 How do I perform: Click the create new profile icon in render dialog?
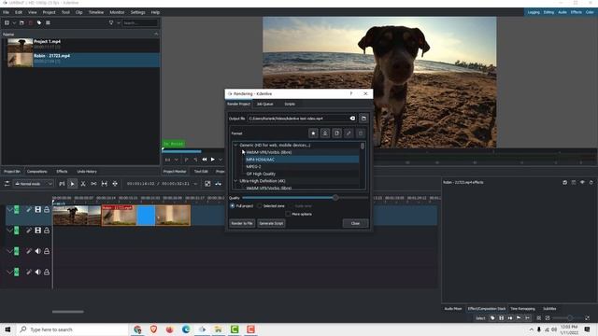point(336,133)
